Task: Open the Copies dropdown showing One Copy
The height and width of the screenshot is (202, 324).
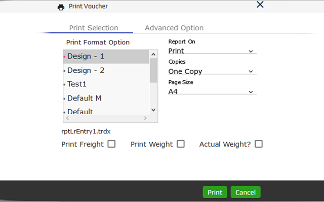Action: pos(212,71)
